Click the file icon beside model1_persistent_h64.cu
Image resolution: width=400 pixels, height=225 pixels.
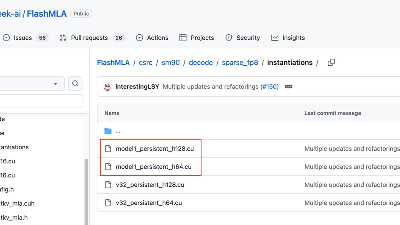click(x=108, y=167)
